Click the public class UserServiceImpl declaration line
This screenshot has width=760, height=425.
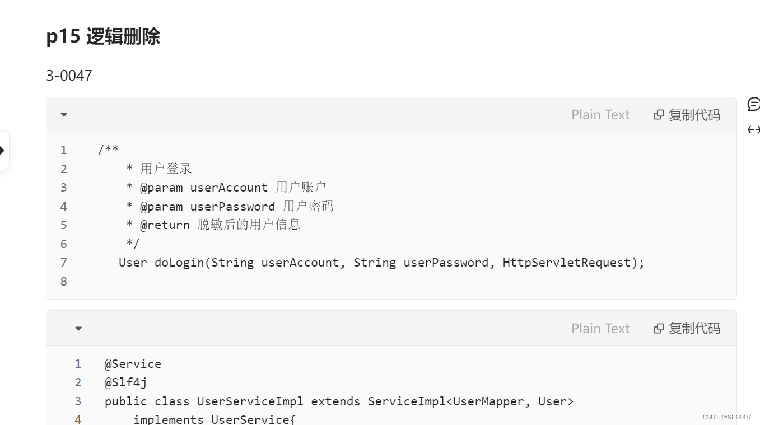tap(339, 401)
